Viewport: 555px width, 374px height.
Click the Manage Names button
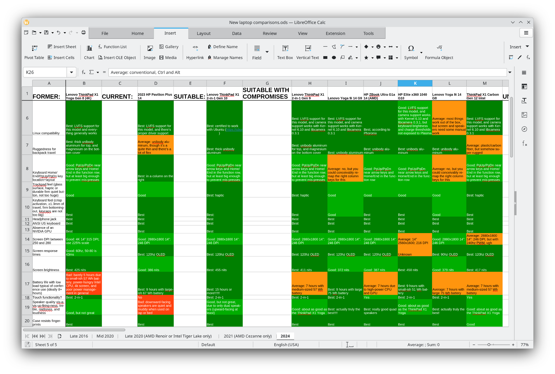(x=225, y=58)
